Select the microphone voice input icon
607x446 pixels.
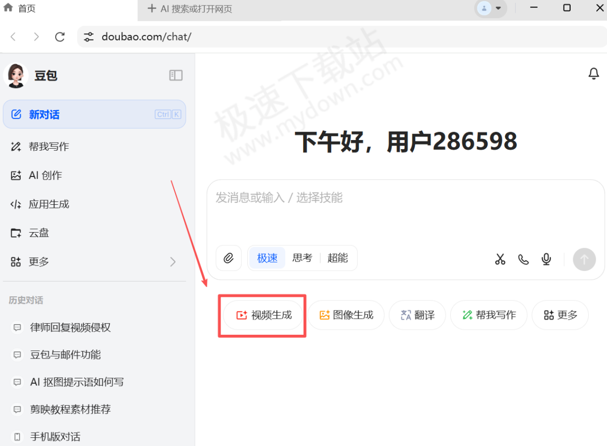point(546,259)
